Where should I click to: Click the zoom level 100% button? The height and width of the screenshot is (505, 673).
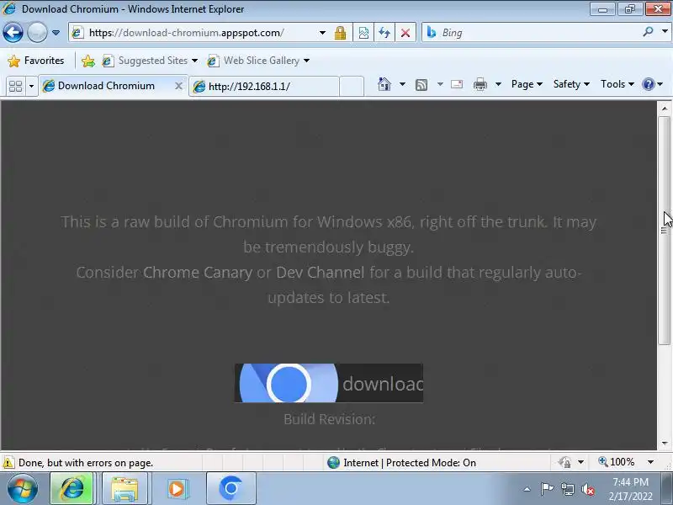[x=617, y=462]
